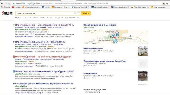This screenshot has width=170, height=95.
Task: Click the Оренбург map preview
Action: click(x=116, y=37)
